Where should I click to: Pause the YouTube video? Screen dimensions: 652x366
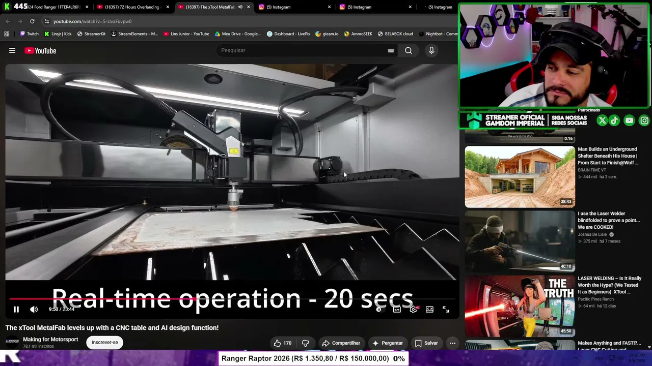point(16,309)
